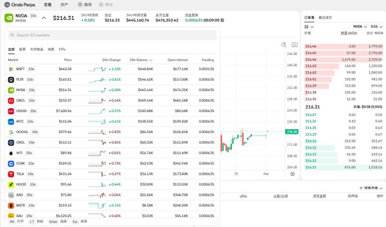Click the INTC sparkline mini chart
Image resolution: width=386 pixels, height=227 pixels.
(x=97, y=122)
